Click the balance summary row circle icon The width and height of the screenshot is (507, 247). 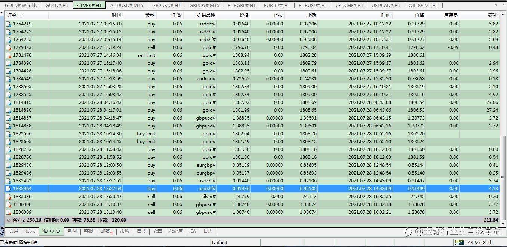click(9, 220)
